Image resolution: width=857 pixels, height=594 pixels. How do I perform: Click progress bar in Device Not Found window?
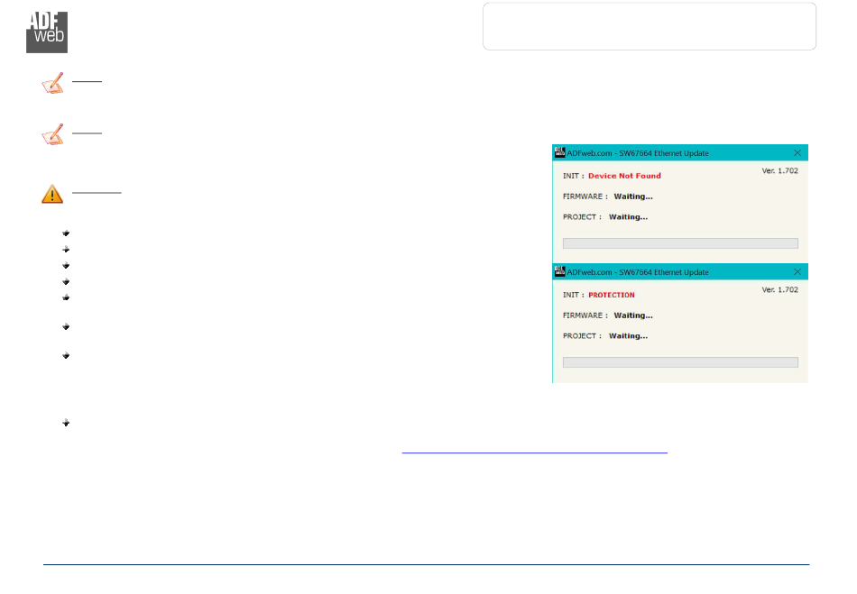(x=679, y=243)
